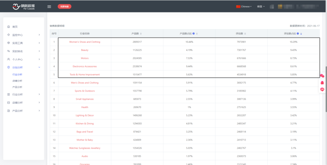
Task: Click the hamburger menu icon in header
Action: tap(49, 7)
